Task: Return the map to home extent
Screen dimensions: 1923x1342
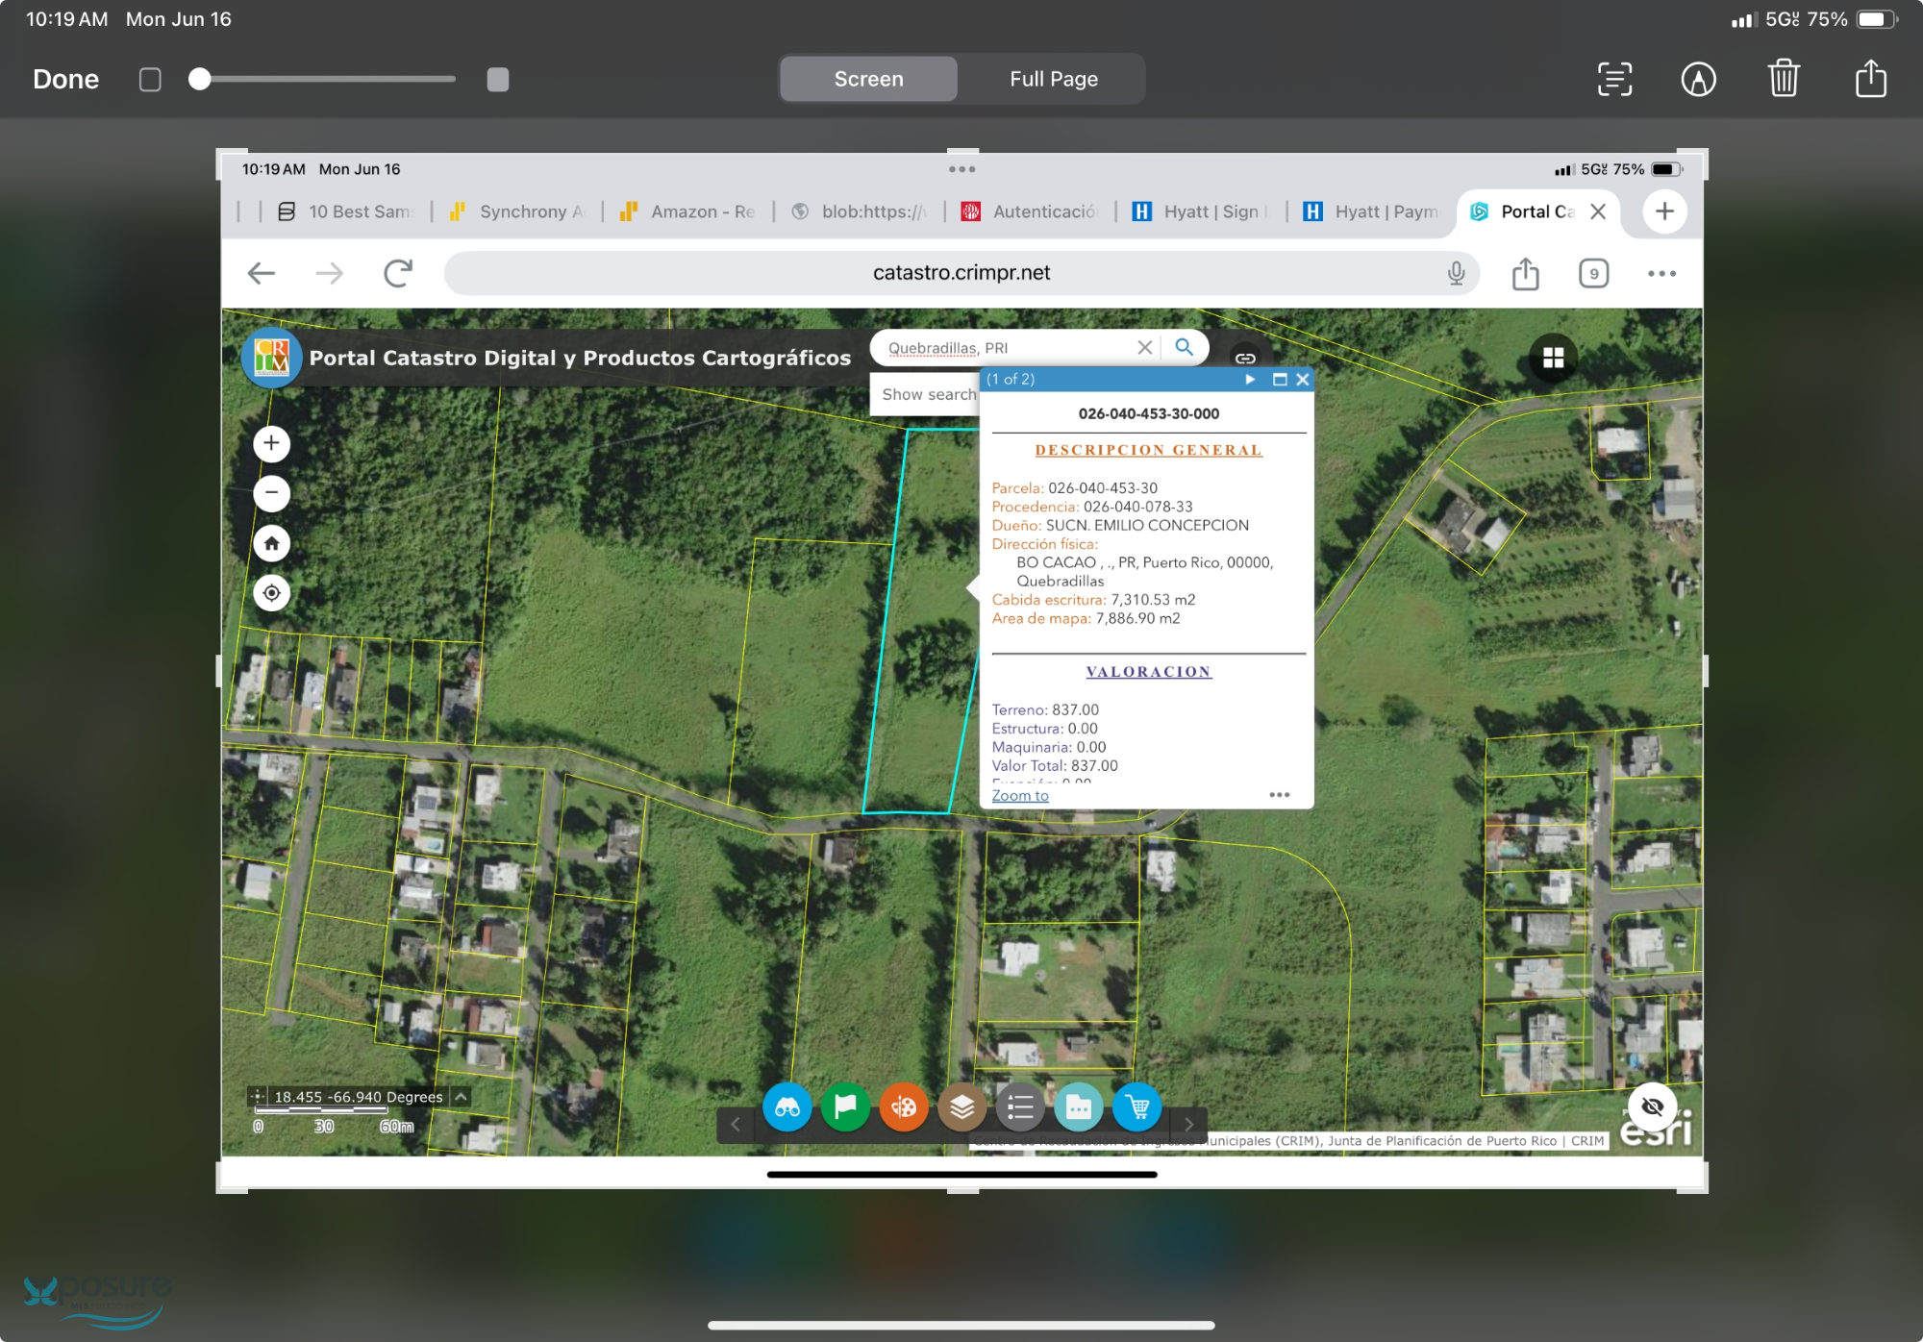Action: click(x=272, y=543)
